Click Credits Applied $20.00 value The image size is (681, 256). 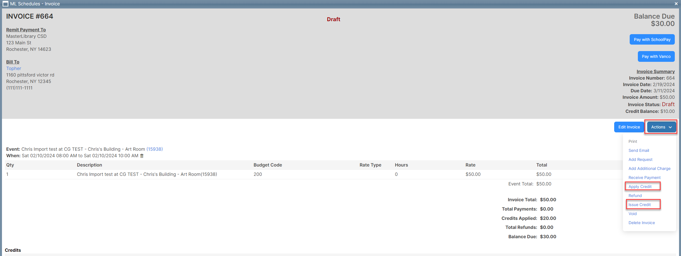(x=548, y=218)
